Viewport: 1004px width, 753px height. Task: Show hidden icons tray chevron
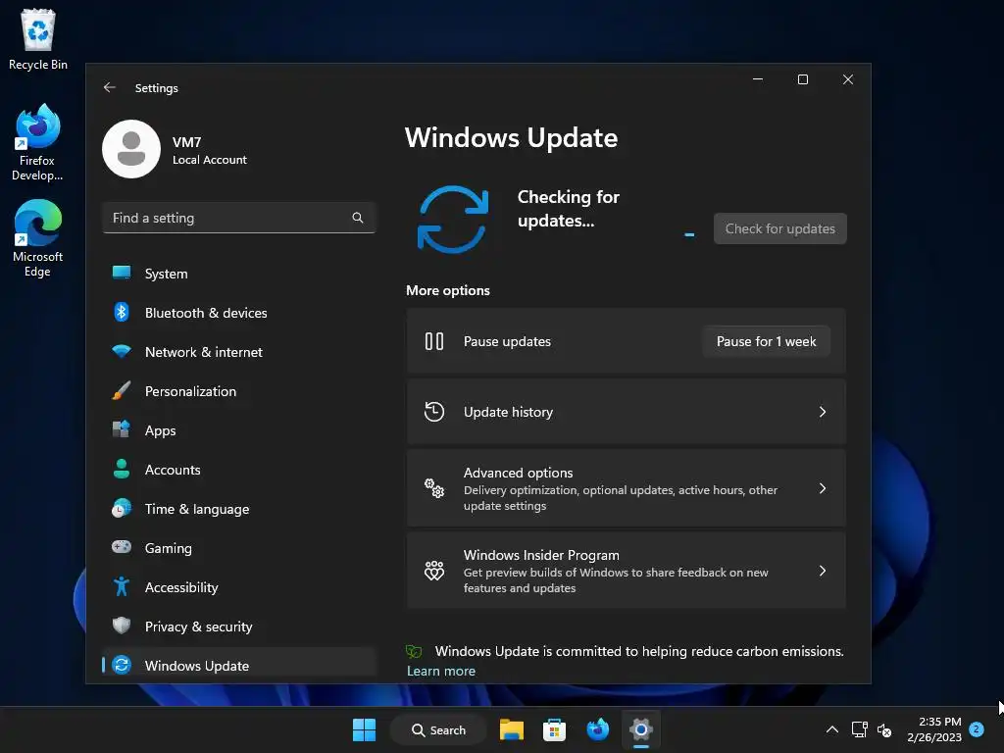click(831, 729)
